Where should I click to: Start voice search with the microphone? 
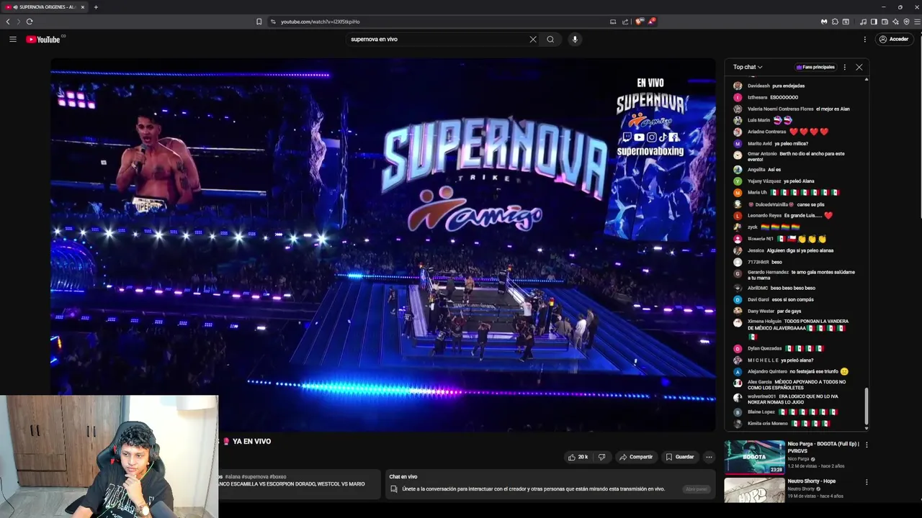575,40
